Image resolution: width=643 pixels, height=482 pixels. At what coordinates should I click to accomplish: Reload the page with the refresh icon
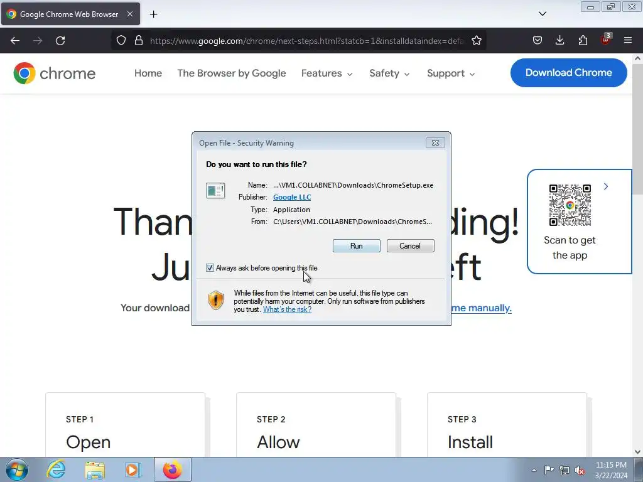[60, 41]
